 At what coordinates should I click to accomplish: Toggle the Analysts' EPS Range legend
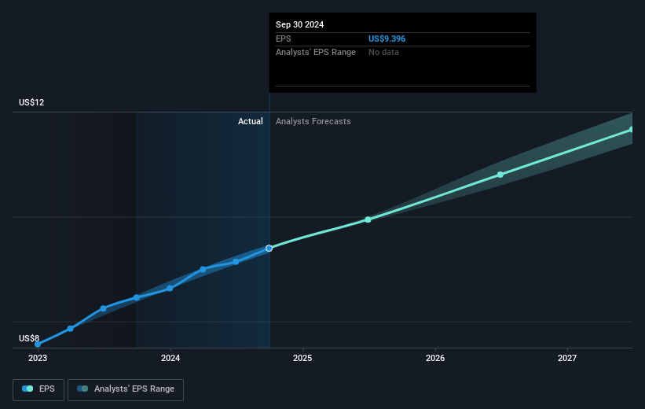126,389
